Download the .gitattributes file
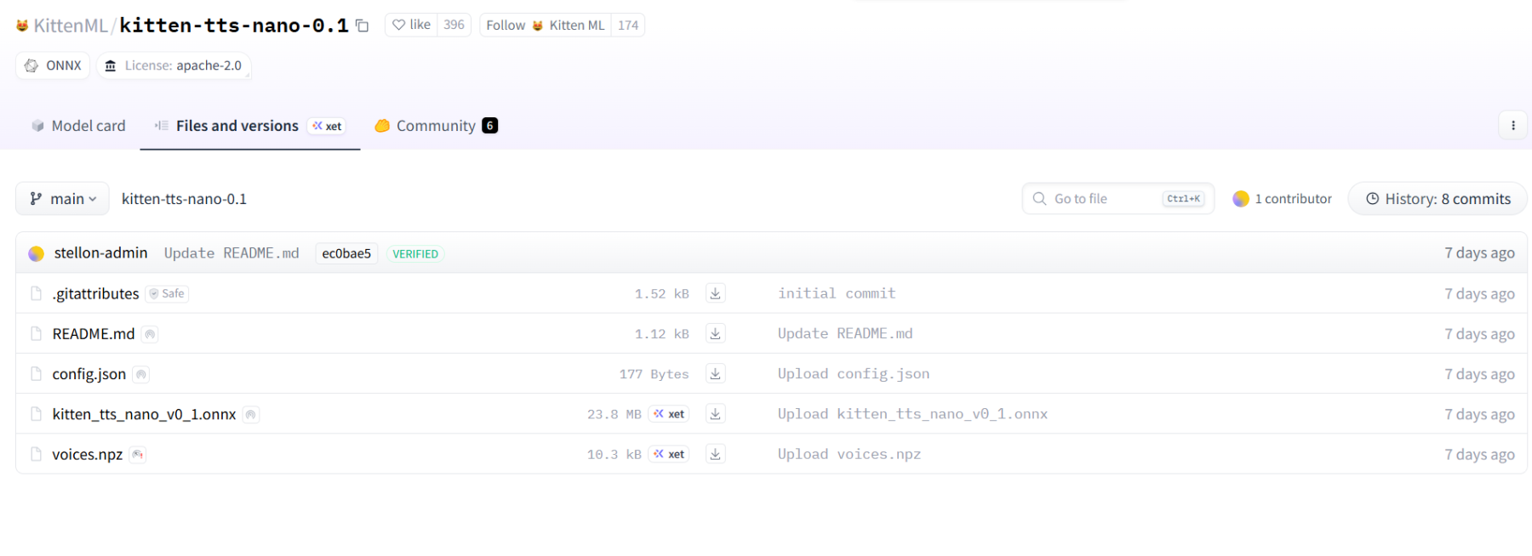This screenshot has height=556, width=1532. (x=716, y=293)
